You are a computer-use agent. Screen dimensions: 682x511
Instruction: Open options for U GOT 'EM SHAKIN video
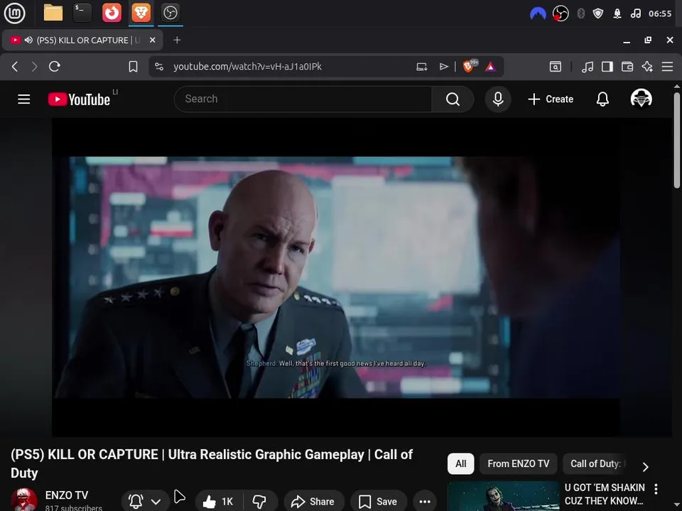pyautogui.click(x=656, y=489)
